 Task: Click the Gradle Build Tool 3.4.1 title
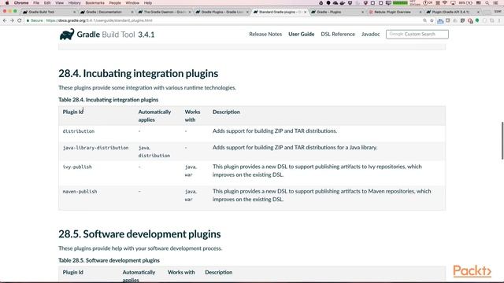point(116,35)
